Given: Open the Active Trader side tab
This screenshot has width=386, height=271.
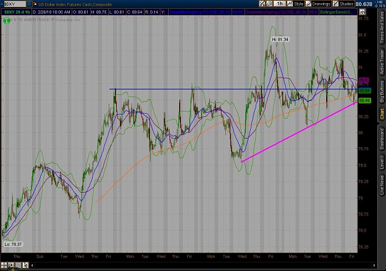Looking at the screenshot, I should (x=382, y=62).
